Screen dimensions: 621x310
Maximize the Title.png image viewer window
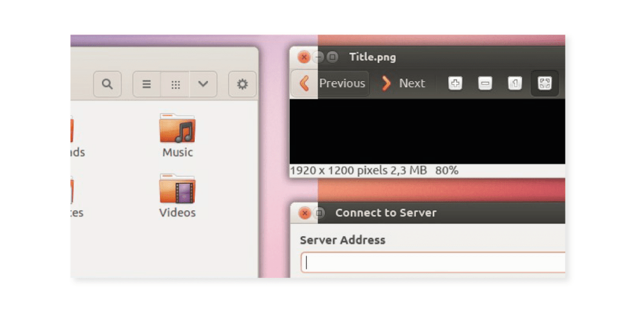[x=333, y=58]
